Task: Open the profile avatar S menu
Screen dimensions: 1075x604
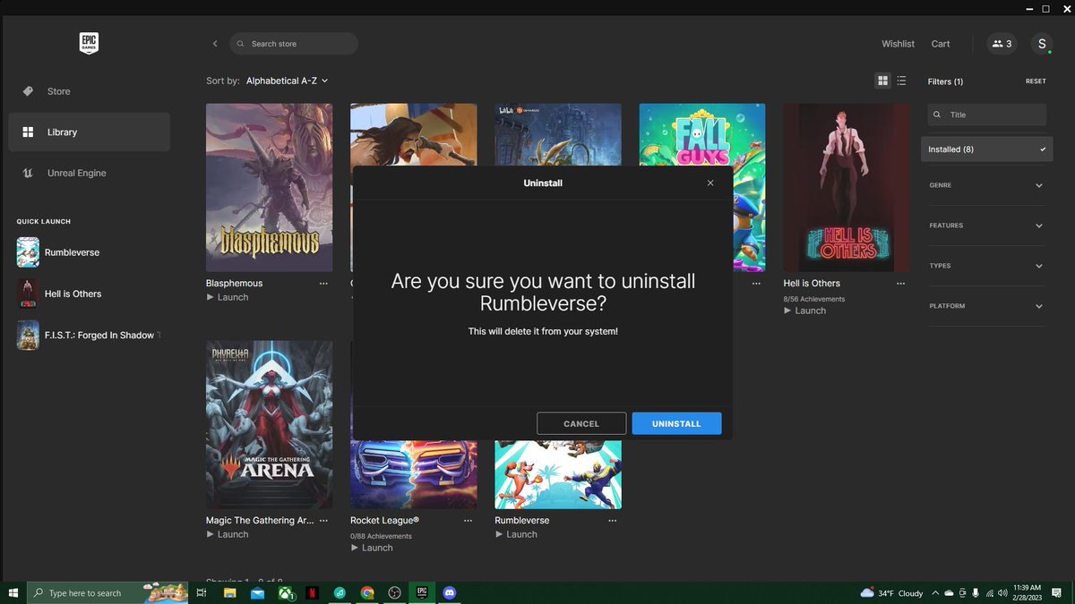Action: tap(1042, 44)
